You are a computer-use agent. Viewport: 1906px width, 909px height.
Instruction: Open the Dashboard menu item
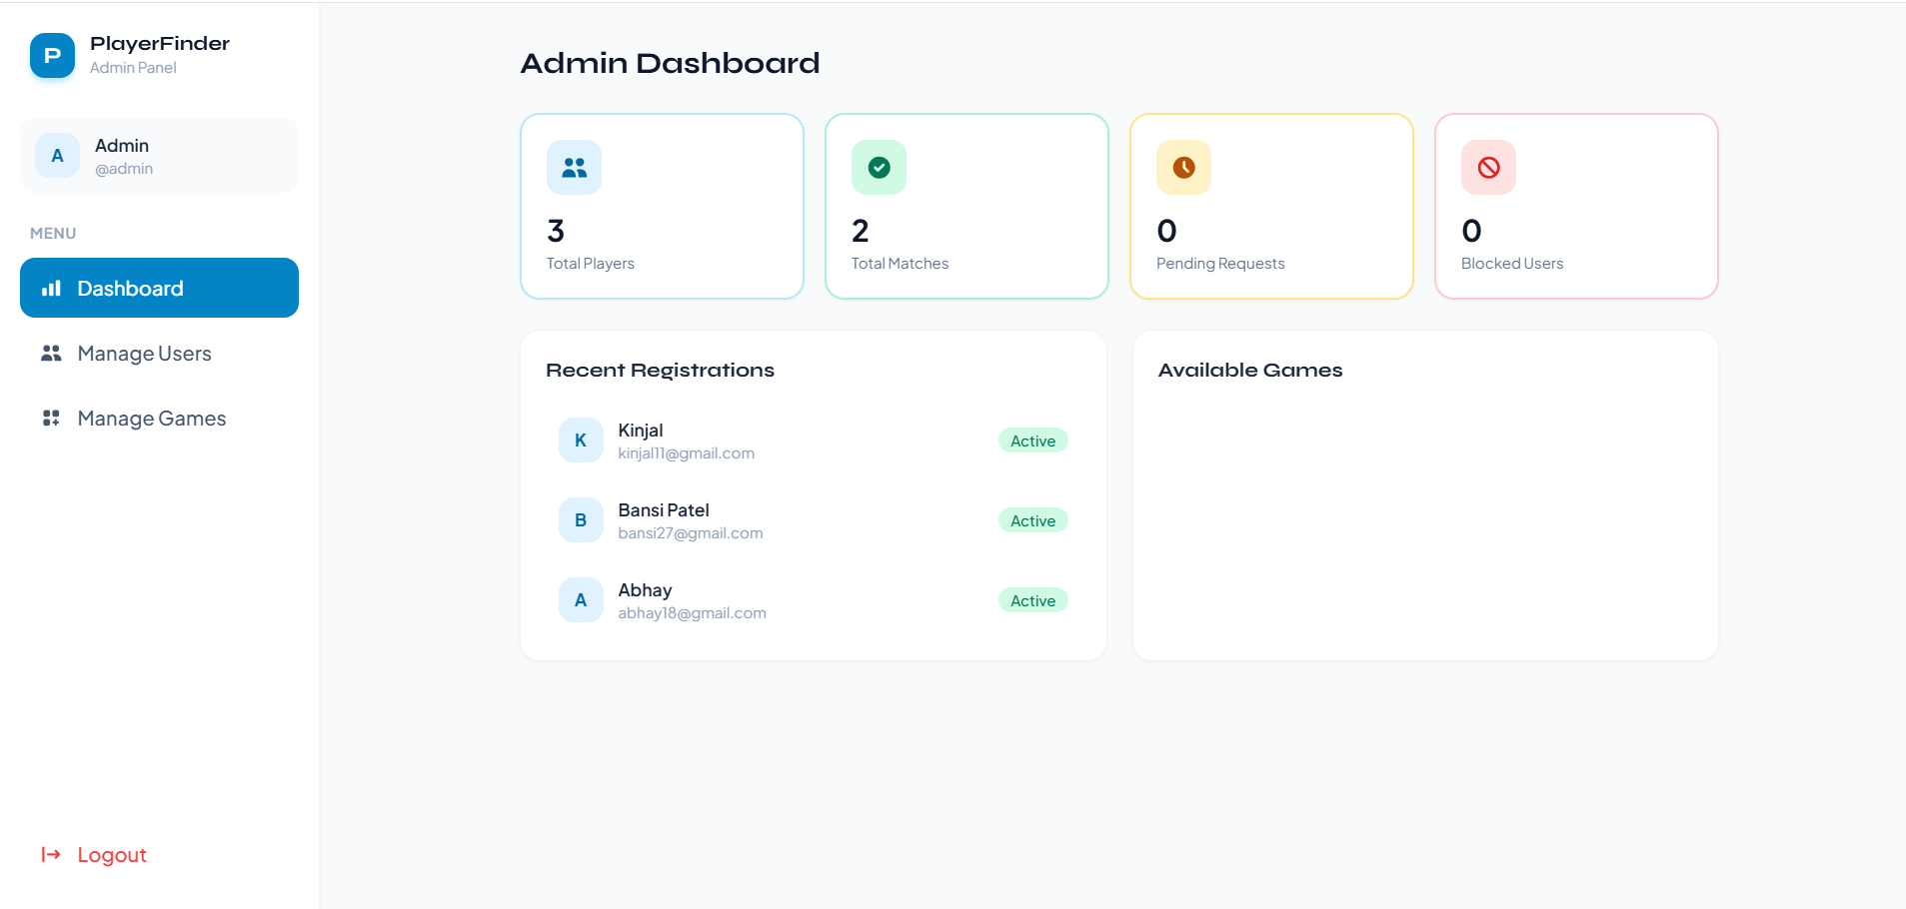tap(159, 288)
